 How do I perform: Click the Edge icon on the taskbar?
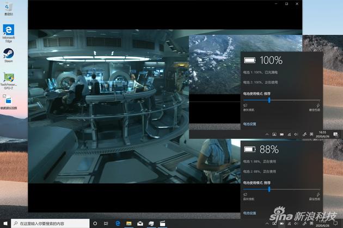pyautogui.click(x=117, y=223)
